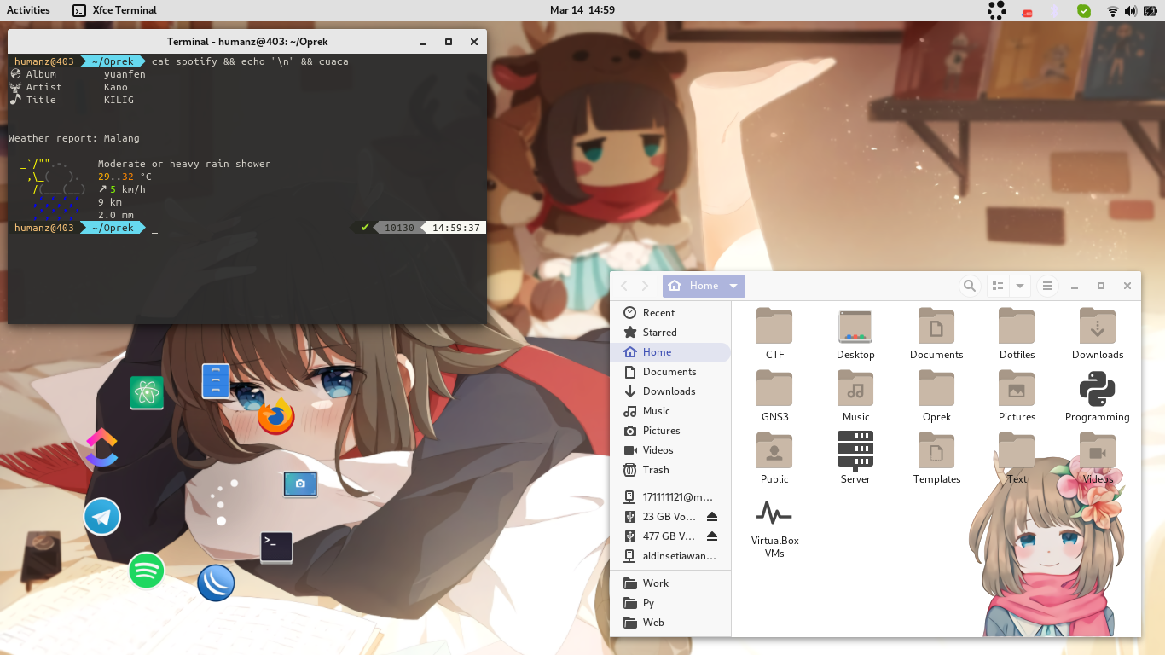This screenshot has height=655, width=1165.
Task: Open the blue file cabinet launcher icon
Action: [x=216, y=381]
